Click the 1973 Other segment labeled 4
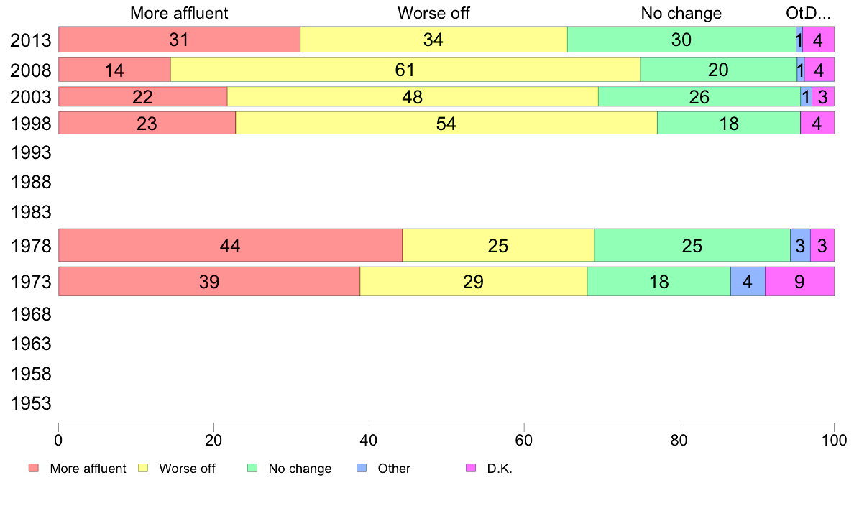Viewport: 854px width, 529px height. [x=748, y=281]
